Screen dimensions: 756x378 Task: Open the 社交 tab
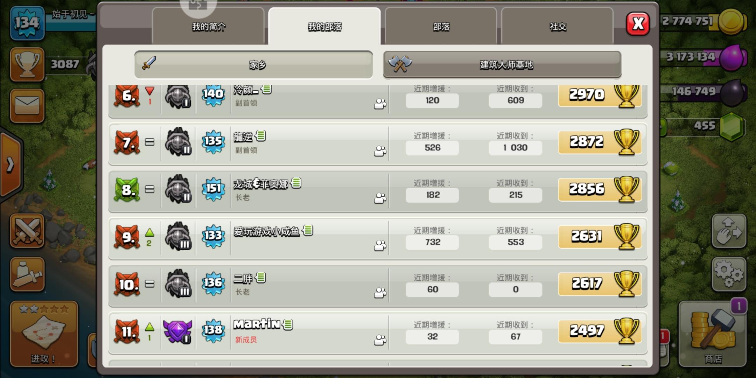coord(558,27)
